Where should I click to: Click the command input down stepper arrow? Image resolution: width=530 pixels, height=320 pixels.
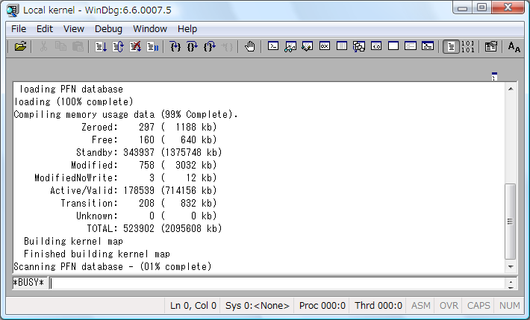tap(511, 286)
